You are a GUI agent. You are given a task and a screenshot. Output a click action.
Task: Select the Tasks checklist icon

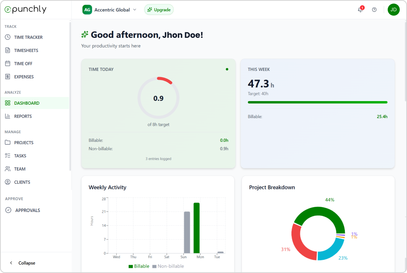tap(8, 156)
